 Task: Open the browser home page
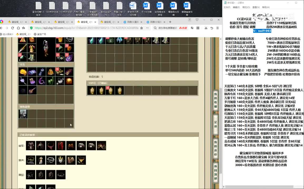[18, 28]
